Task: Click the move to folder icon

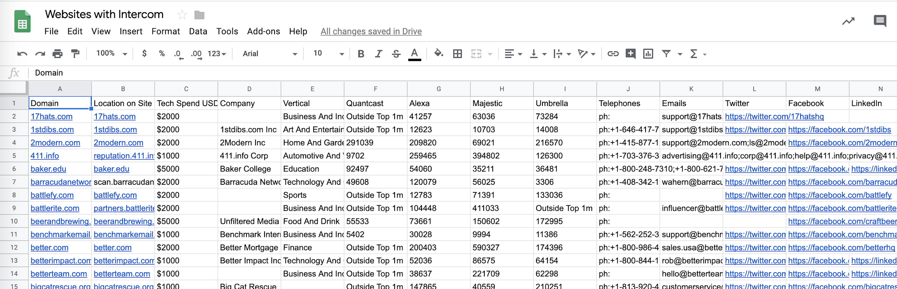Action: coord(199,15)
